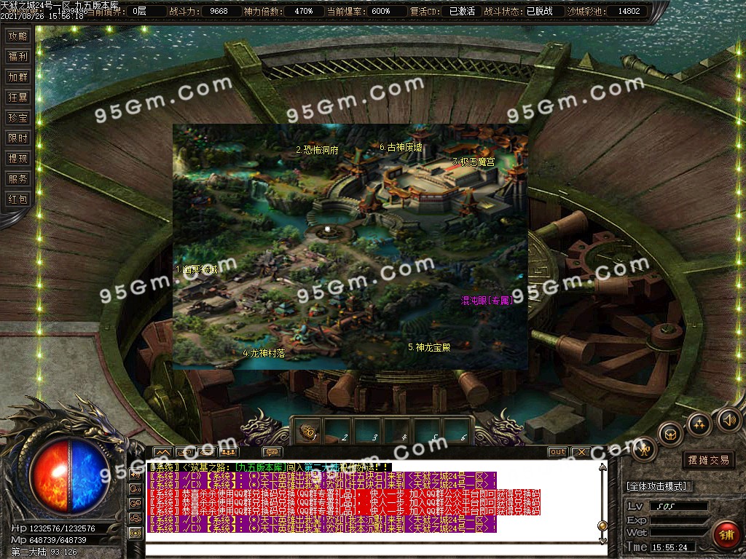Teleport to 6.古神废墟 on the map
Screen dimensions: 746x559
point(401,147)
